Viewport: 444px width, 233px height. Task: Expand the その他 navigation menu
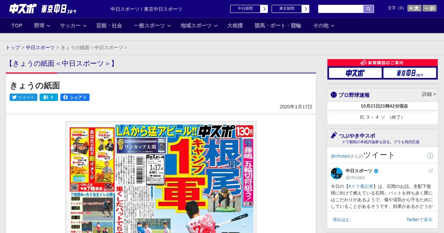click(x=324, y=26)
